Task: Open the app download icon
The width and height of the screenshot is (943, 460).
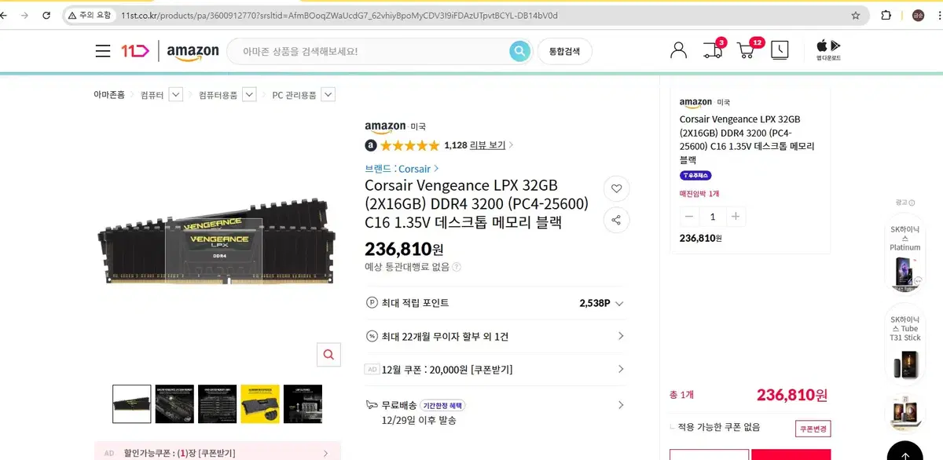Action: 828,49
